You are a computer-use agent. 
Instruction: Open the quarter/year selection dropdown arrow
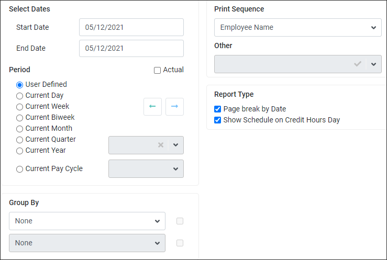[176, 145]
